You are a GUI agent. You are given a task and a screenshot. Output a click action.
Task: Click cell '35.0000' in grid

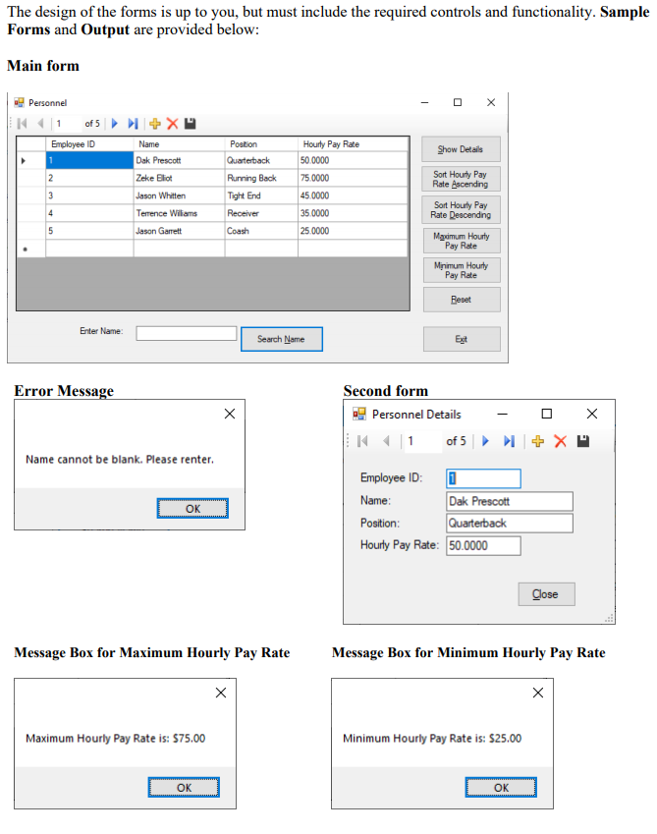click(x=353, y=213)
